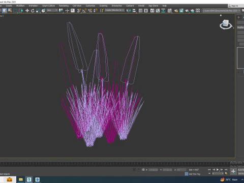Click Mirror tool icon
This screenshot has height=183, width=244.
[129, 11]
